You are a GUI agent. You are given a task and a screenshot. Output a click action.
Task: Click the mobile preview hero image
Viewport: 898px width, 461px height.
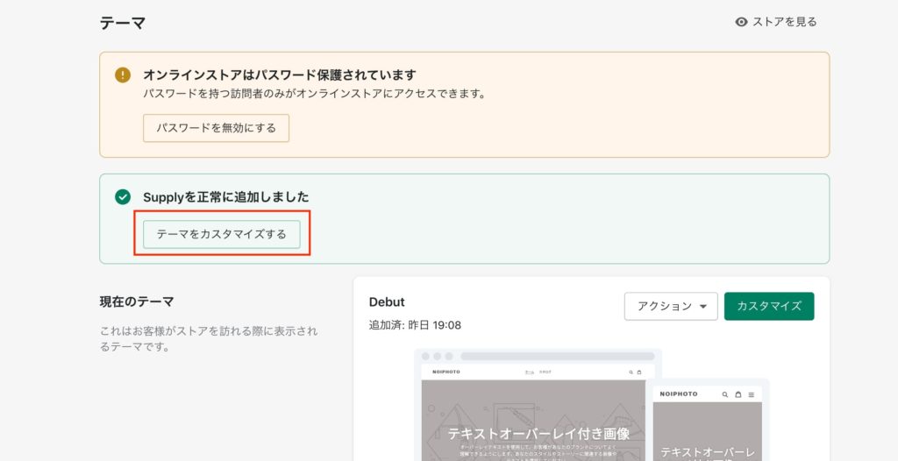point(707,434)
